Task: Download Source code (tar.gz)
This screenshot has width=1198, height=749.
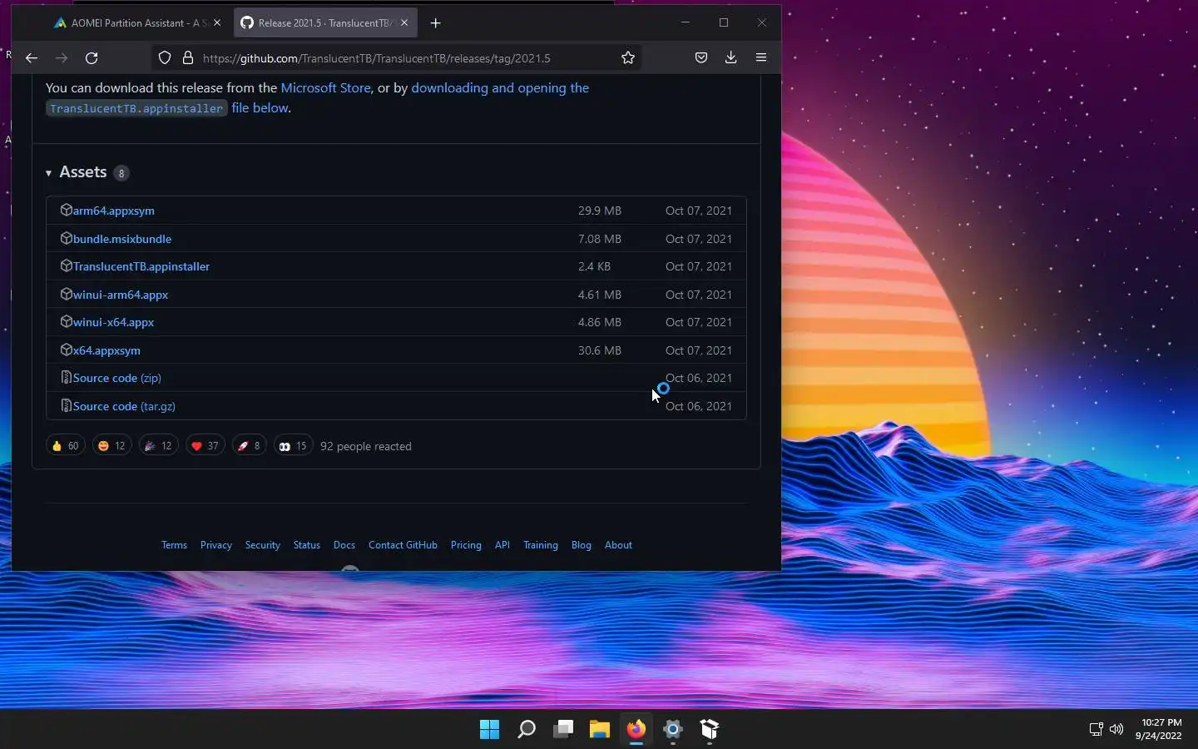Action: 124,406
